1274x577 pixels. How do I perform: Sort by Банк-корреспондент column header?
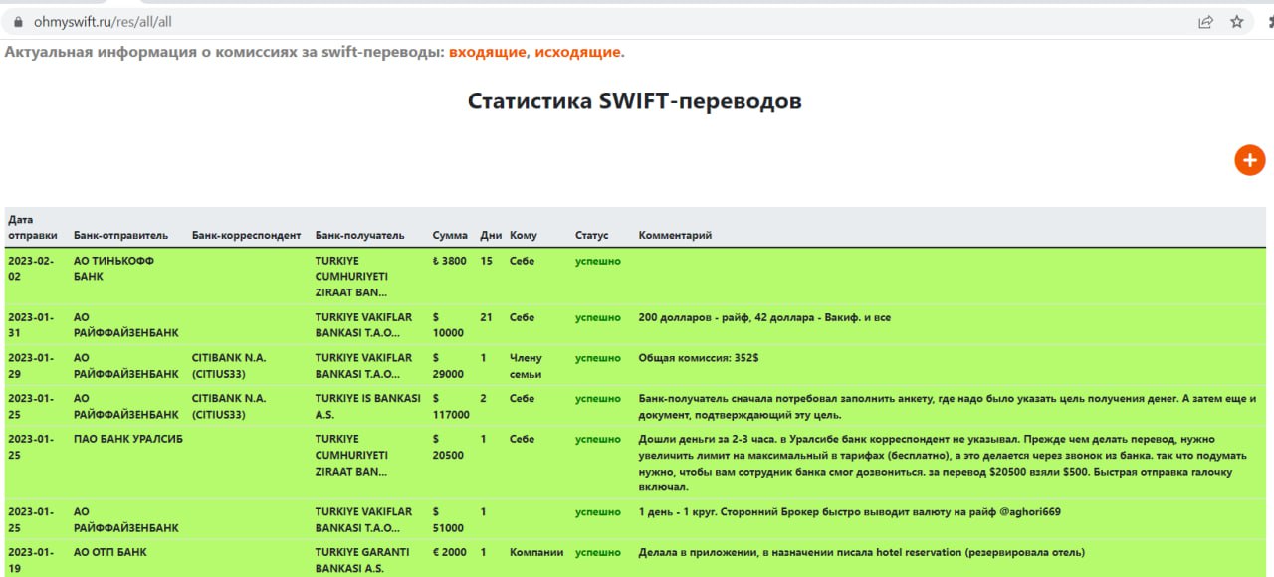(x=246, y=235)
